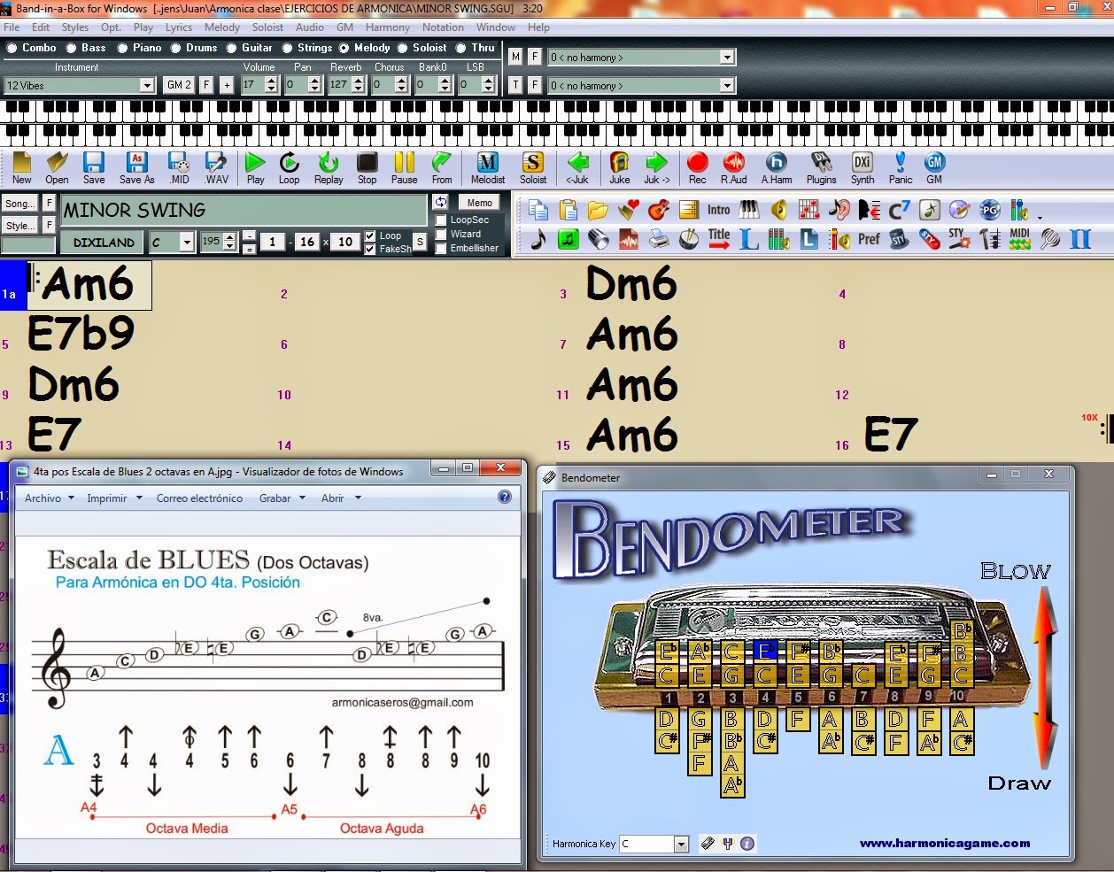
Task: Open the File menu
Action: pyautogui.click(x=12, y=27)
